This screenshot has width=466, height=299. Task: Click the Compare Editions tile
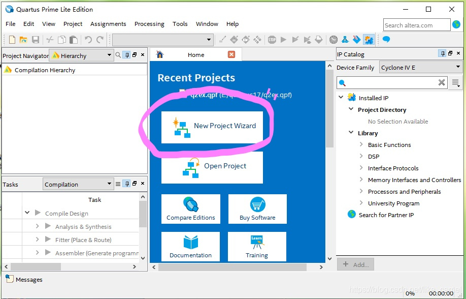click(x=191, y=209)
